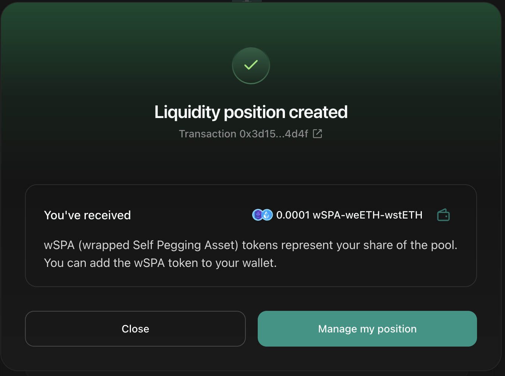The image size is (505, 376).
Task: Click the word "Transaction" below the heading
Action: click(207, 134)
